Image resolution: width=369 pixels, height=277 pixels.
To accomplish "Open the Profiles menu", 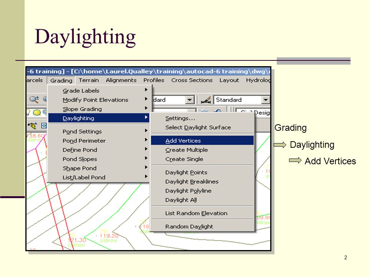I will click(154, 80).
